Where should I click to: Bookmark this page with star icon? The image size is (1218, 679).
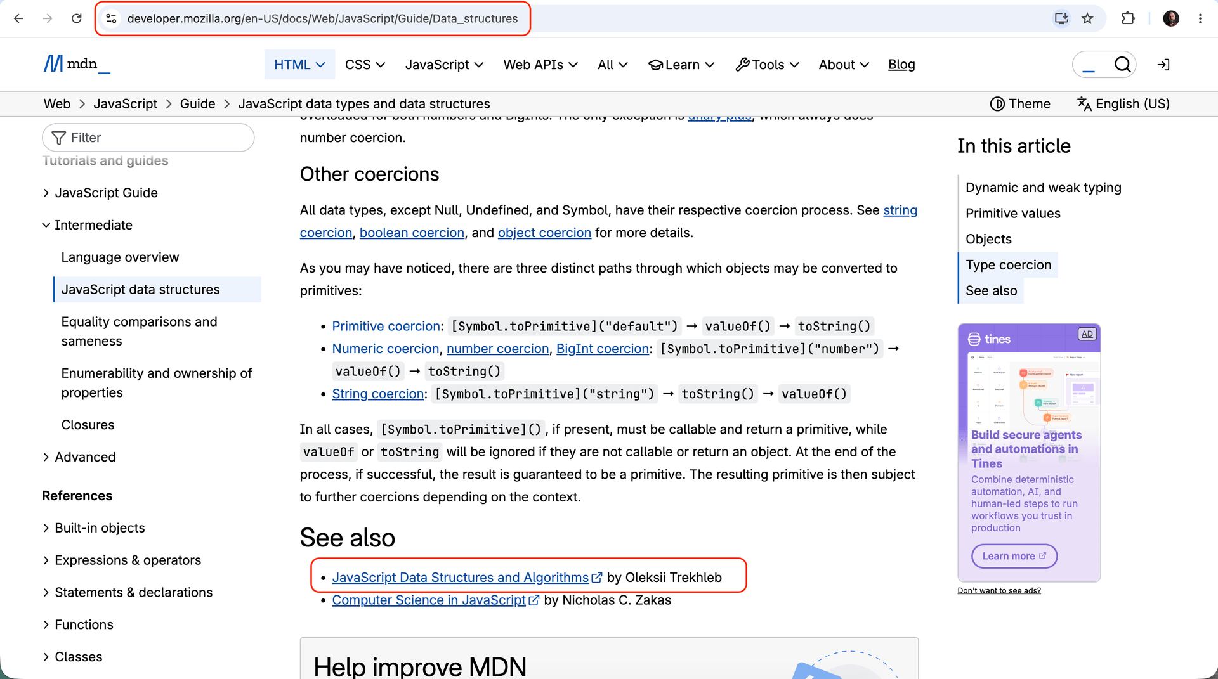[x=1087, y=18]
